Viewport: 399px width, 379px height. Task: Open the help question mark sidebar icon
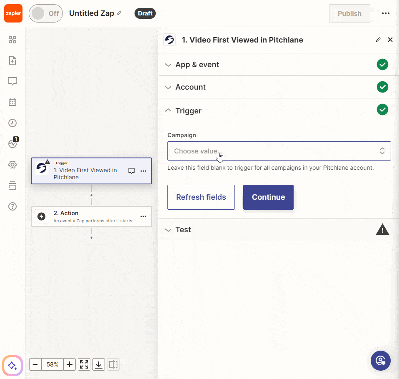coord(12,206)
